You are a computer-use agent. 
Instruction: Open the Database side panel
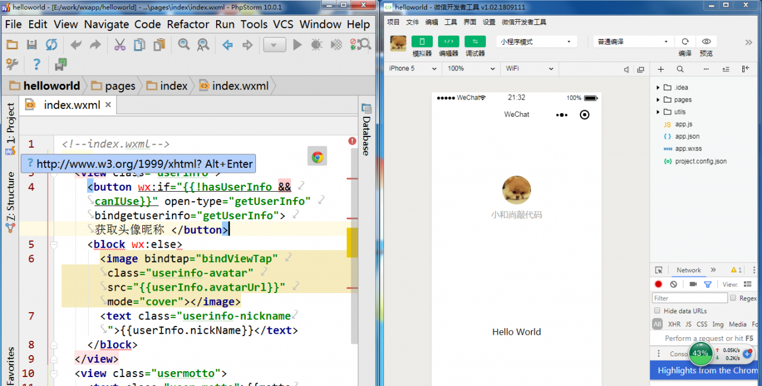tap(366, 130)
